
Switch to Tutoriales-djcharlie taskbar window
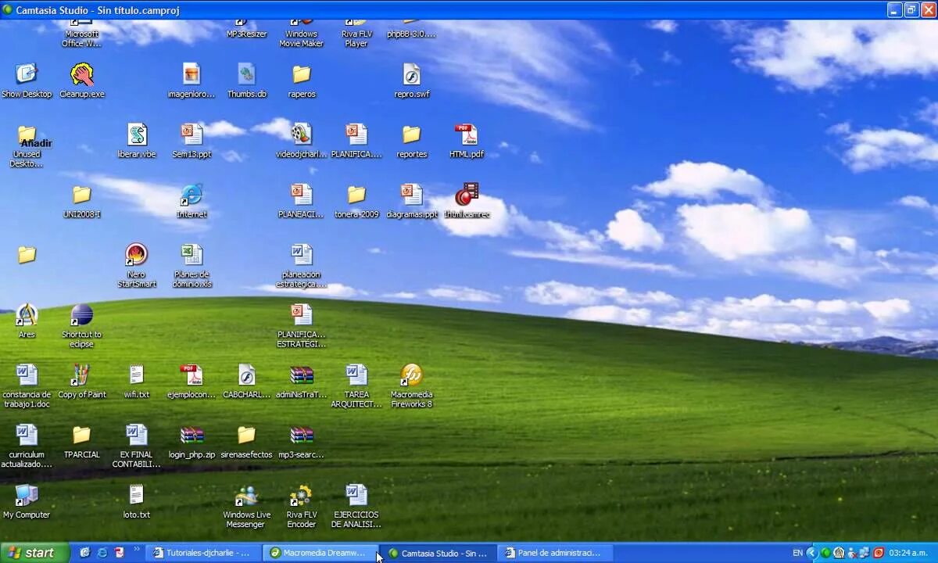(202, 553)
